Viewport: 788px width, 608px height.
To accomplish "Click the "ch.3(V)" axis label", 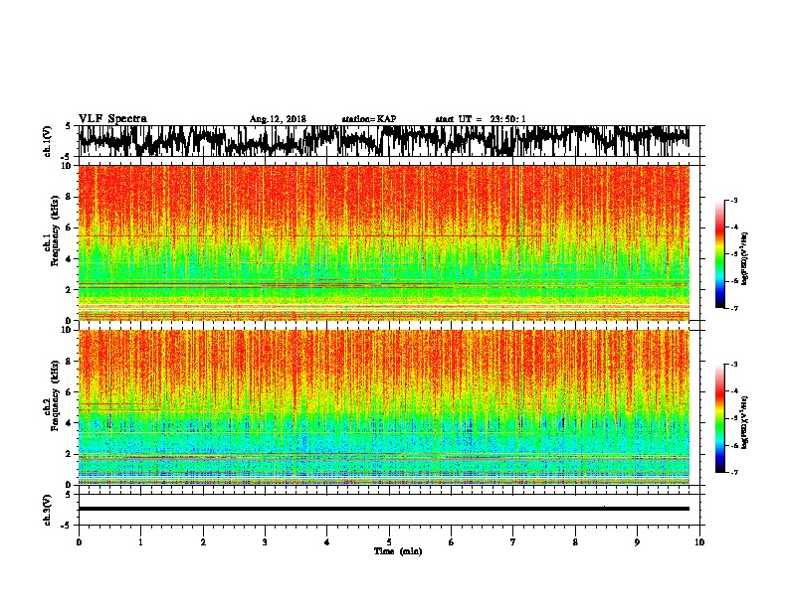I will pos(48,510).
